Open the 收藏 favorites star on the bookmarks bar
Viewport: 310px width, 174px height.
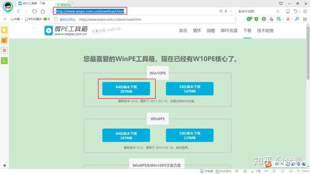point(15,19)
